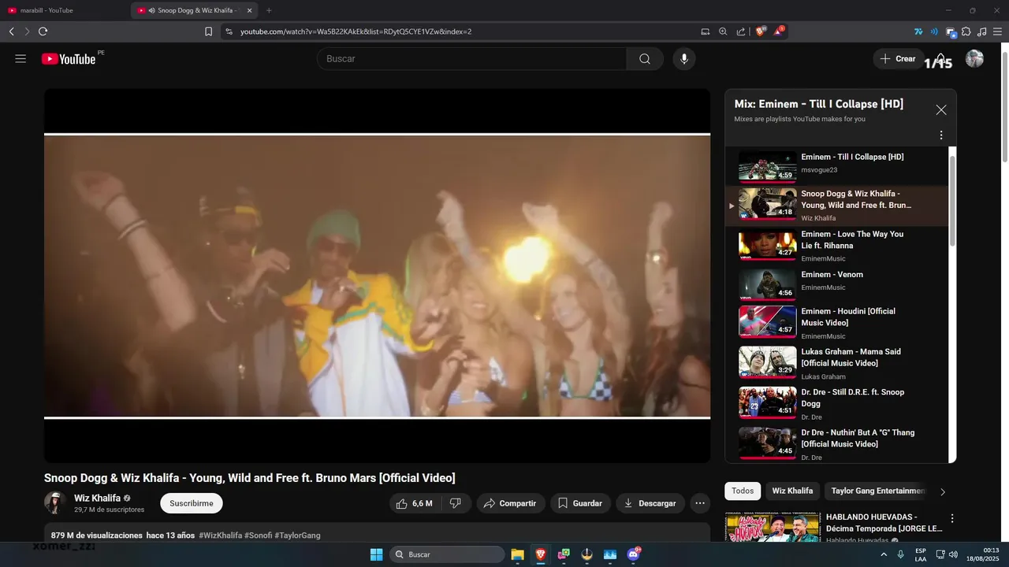
Task: Open the Crear create menu
Action: [897, 59]
